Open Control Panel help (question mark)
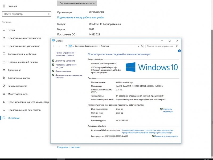The height and width of the screenshot is (160, 213). point(179,51)
